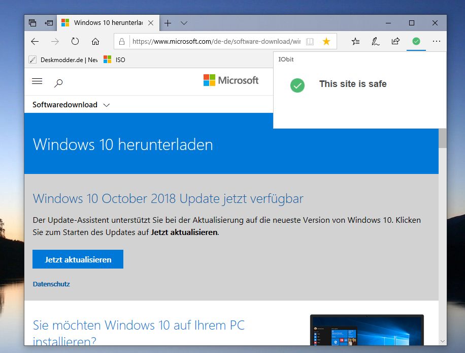The image size is (465, 353).
Task: Switch to Reading view
Action: (310, 41)
